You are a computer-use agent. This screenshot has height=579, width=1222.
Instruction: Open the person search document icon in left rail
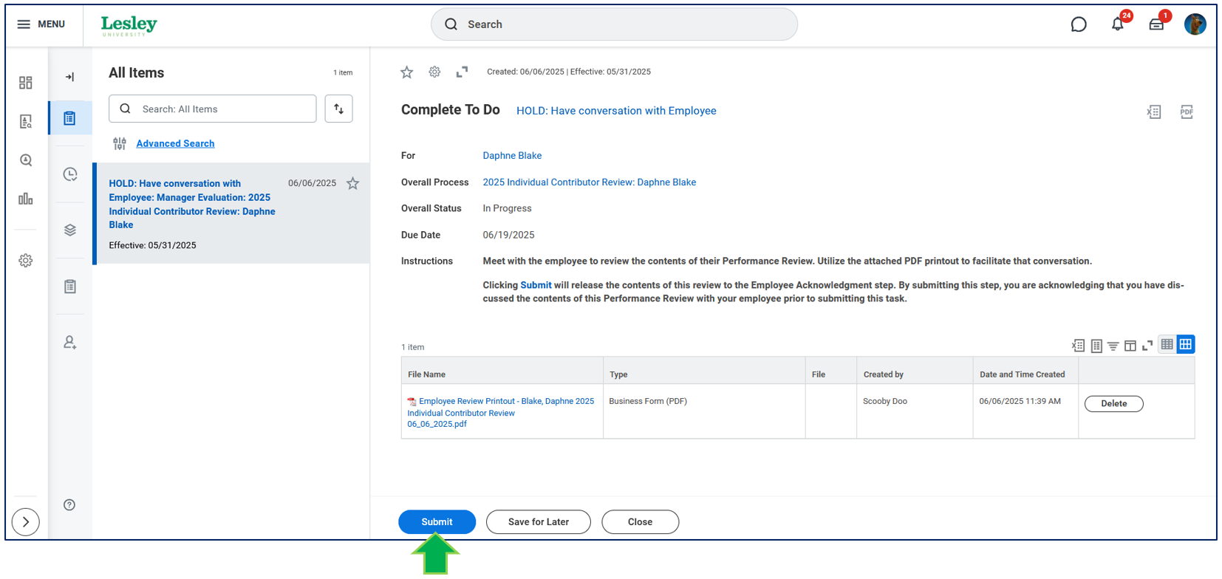pos(26,122)
